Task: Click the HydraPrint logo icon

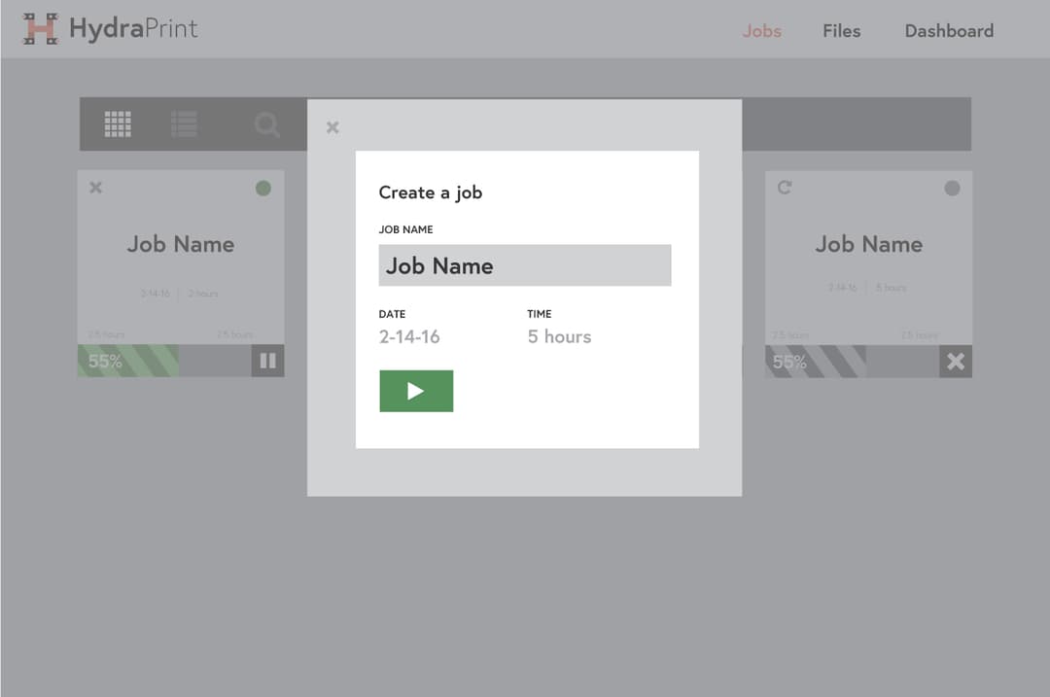Action: click(x=41, y=29)
